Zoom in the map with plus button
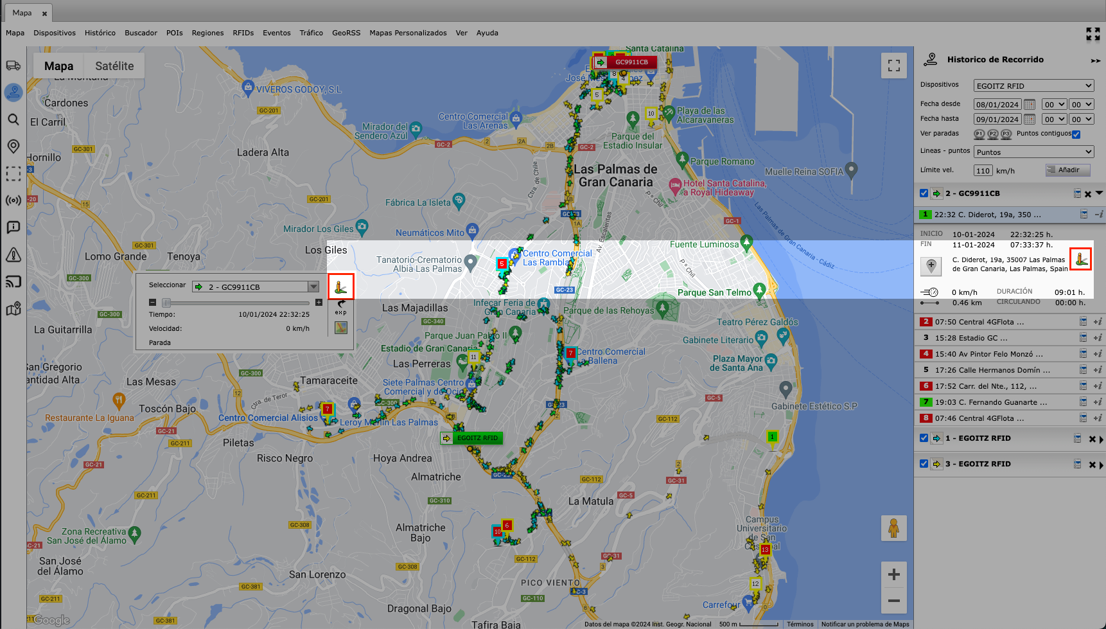This screenshot has width=1106, height=629. 893,574
